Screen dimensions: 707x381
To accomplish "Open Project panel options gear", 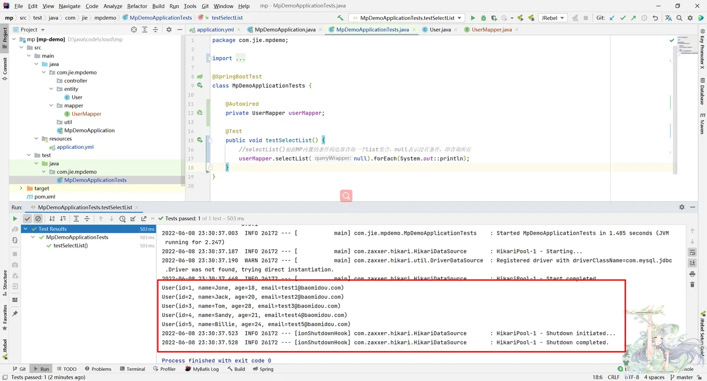I will (x=169, y=30).
